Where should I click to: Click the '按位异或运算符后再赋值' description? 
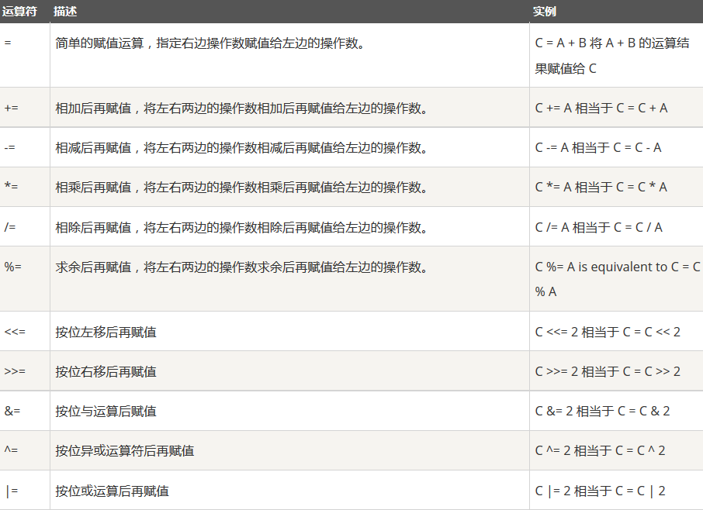(x=125, y=450)
